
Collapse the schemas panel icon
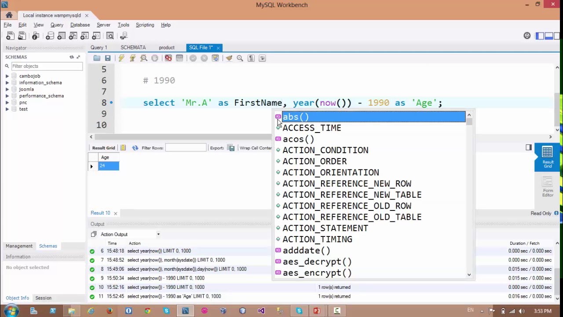78,57
